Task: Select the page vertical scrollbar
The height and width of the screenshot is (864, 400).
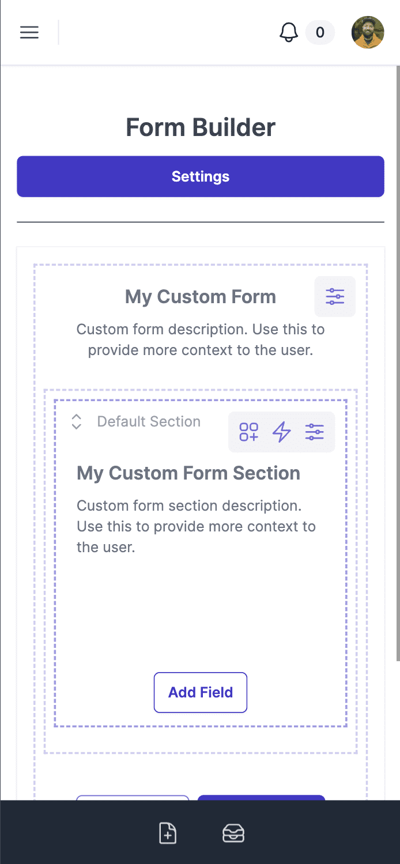Action: [398, 363]
